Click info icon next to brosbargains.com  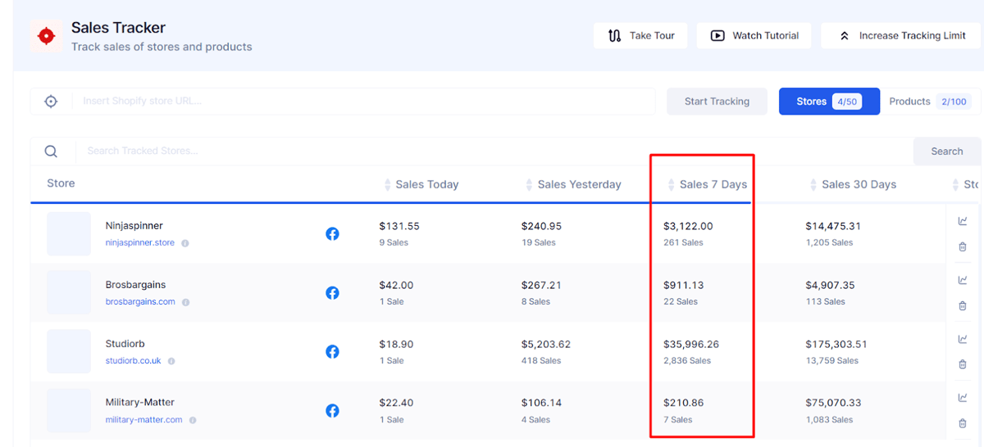click(x=185, y=302)
